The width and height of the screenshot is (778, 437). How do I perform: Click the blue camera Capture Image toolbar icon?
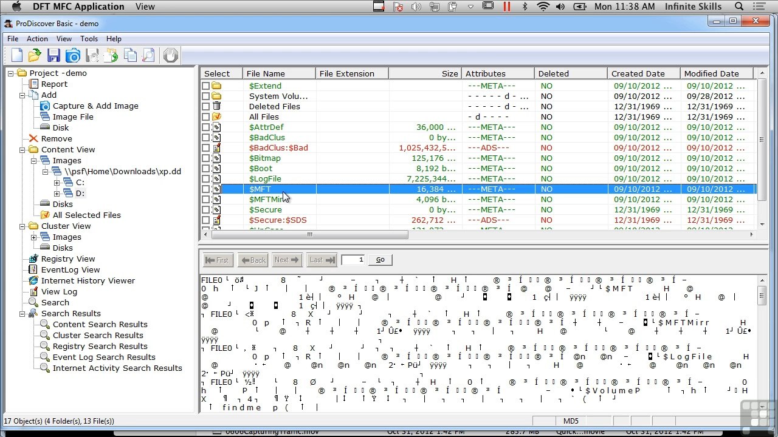(x=73, y=56)
